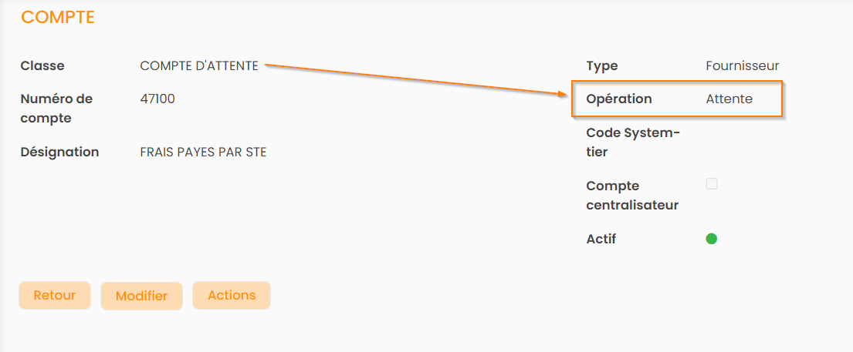Click the Désignation field label
The image size is (853, 352).
[59, 153]
